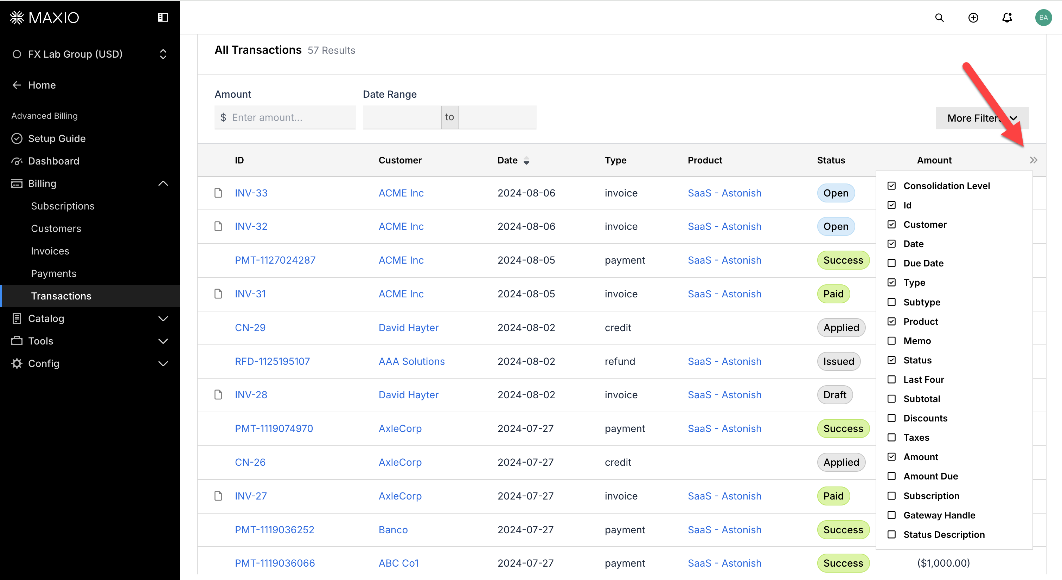Click the Billing card icon
The height and width of the screenshot is (580, 1062).
[x=17, y=183]
